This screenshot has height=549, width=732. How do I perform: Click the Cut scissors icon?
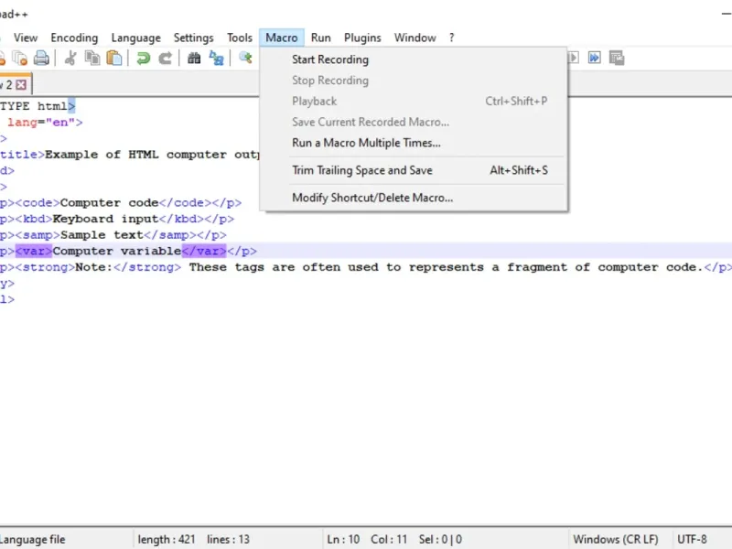(70, 59)
